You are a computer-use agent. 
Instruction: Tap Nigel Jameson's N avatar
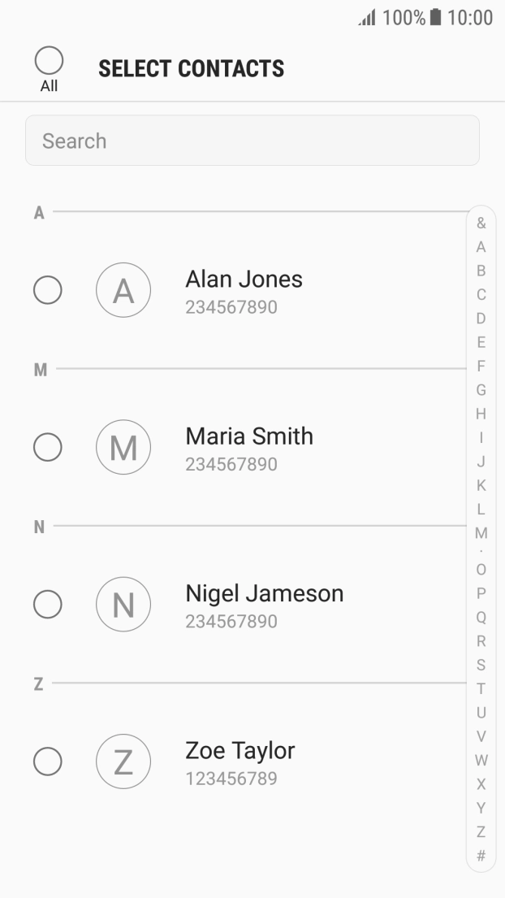pyautogui.click(x=123, y=605)
